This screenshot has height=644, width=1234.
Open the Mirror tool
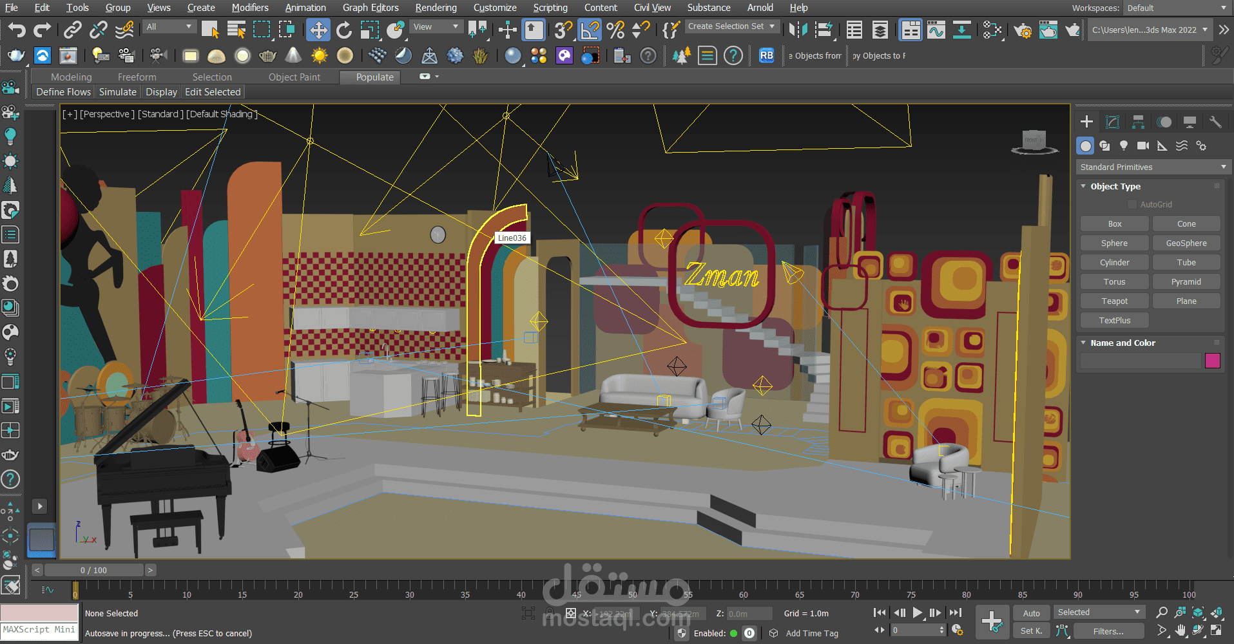click(798, 30)
